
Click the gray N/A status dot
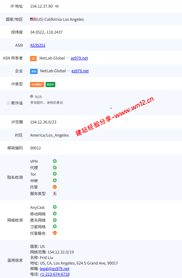(x=31, y=96)
